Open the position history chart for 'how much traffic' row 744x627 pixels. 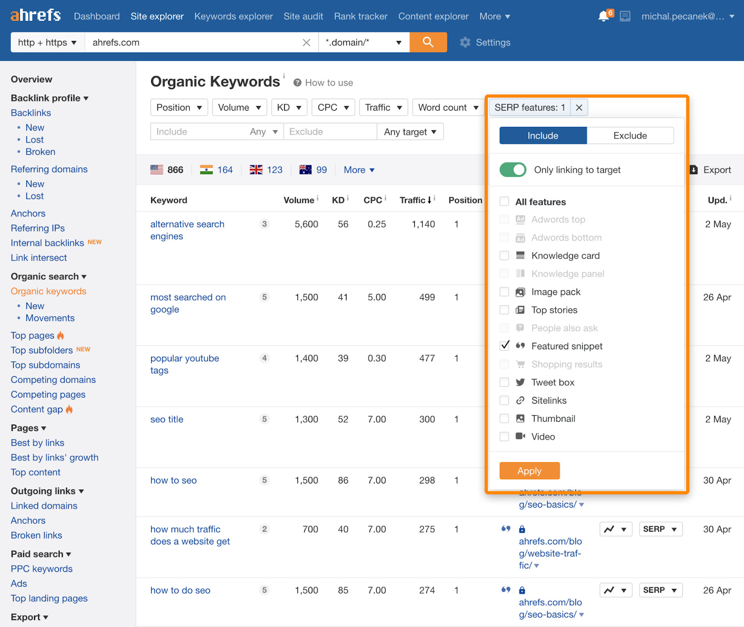click(616, 529)
